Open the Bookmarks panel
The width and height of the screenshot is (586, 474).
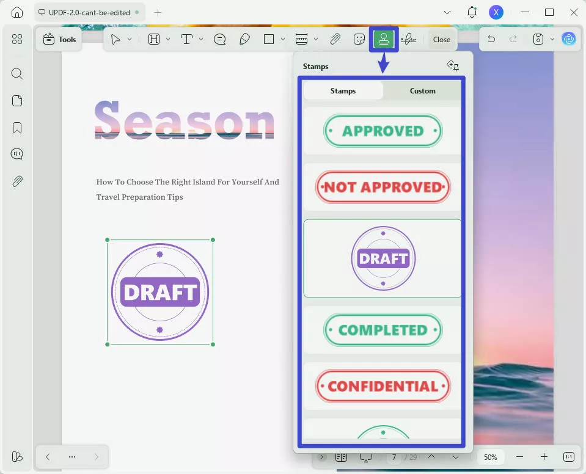16,127
